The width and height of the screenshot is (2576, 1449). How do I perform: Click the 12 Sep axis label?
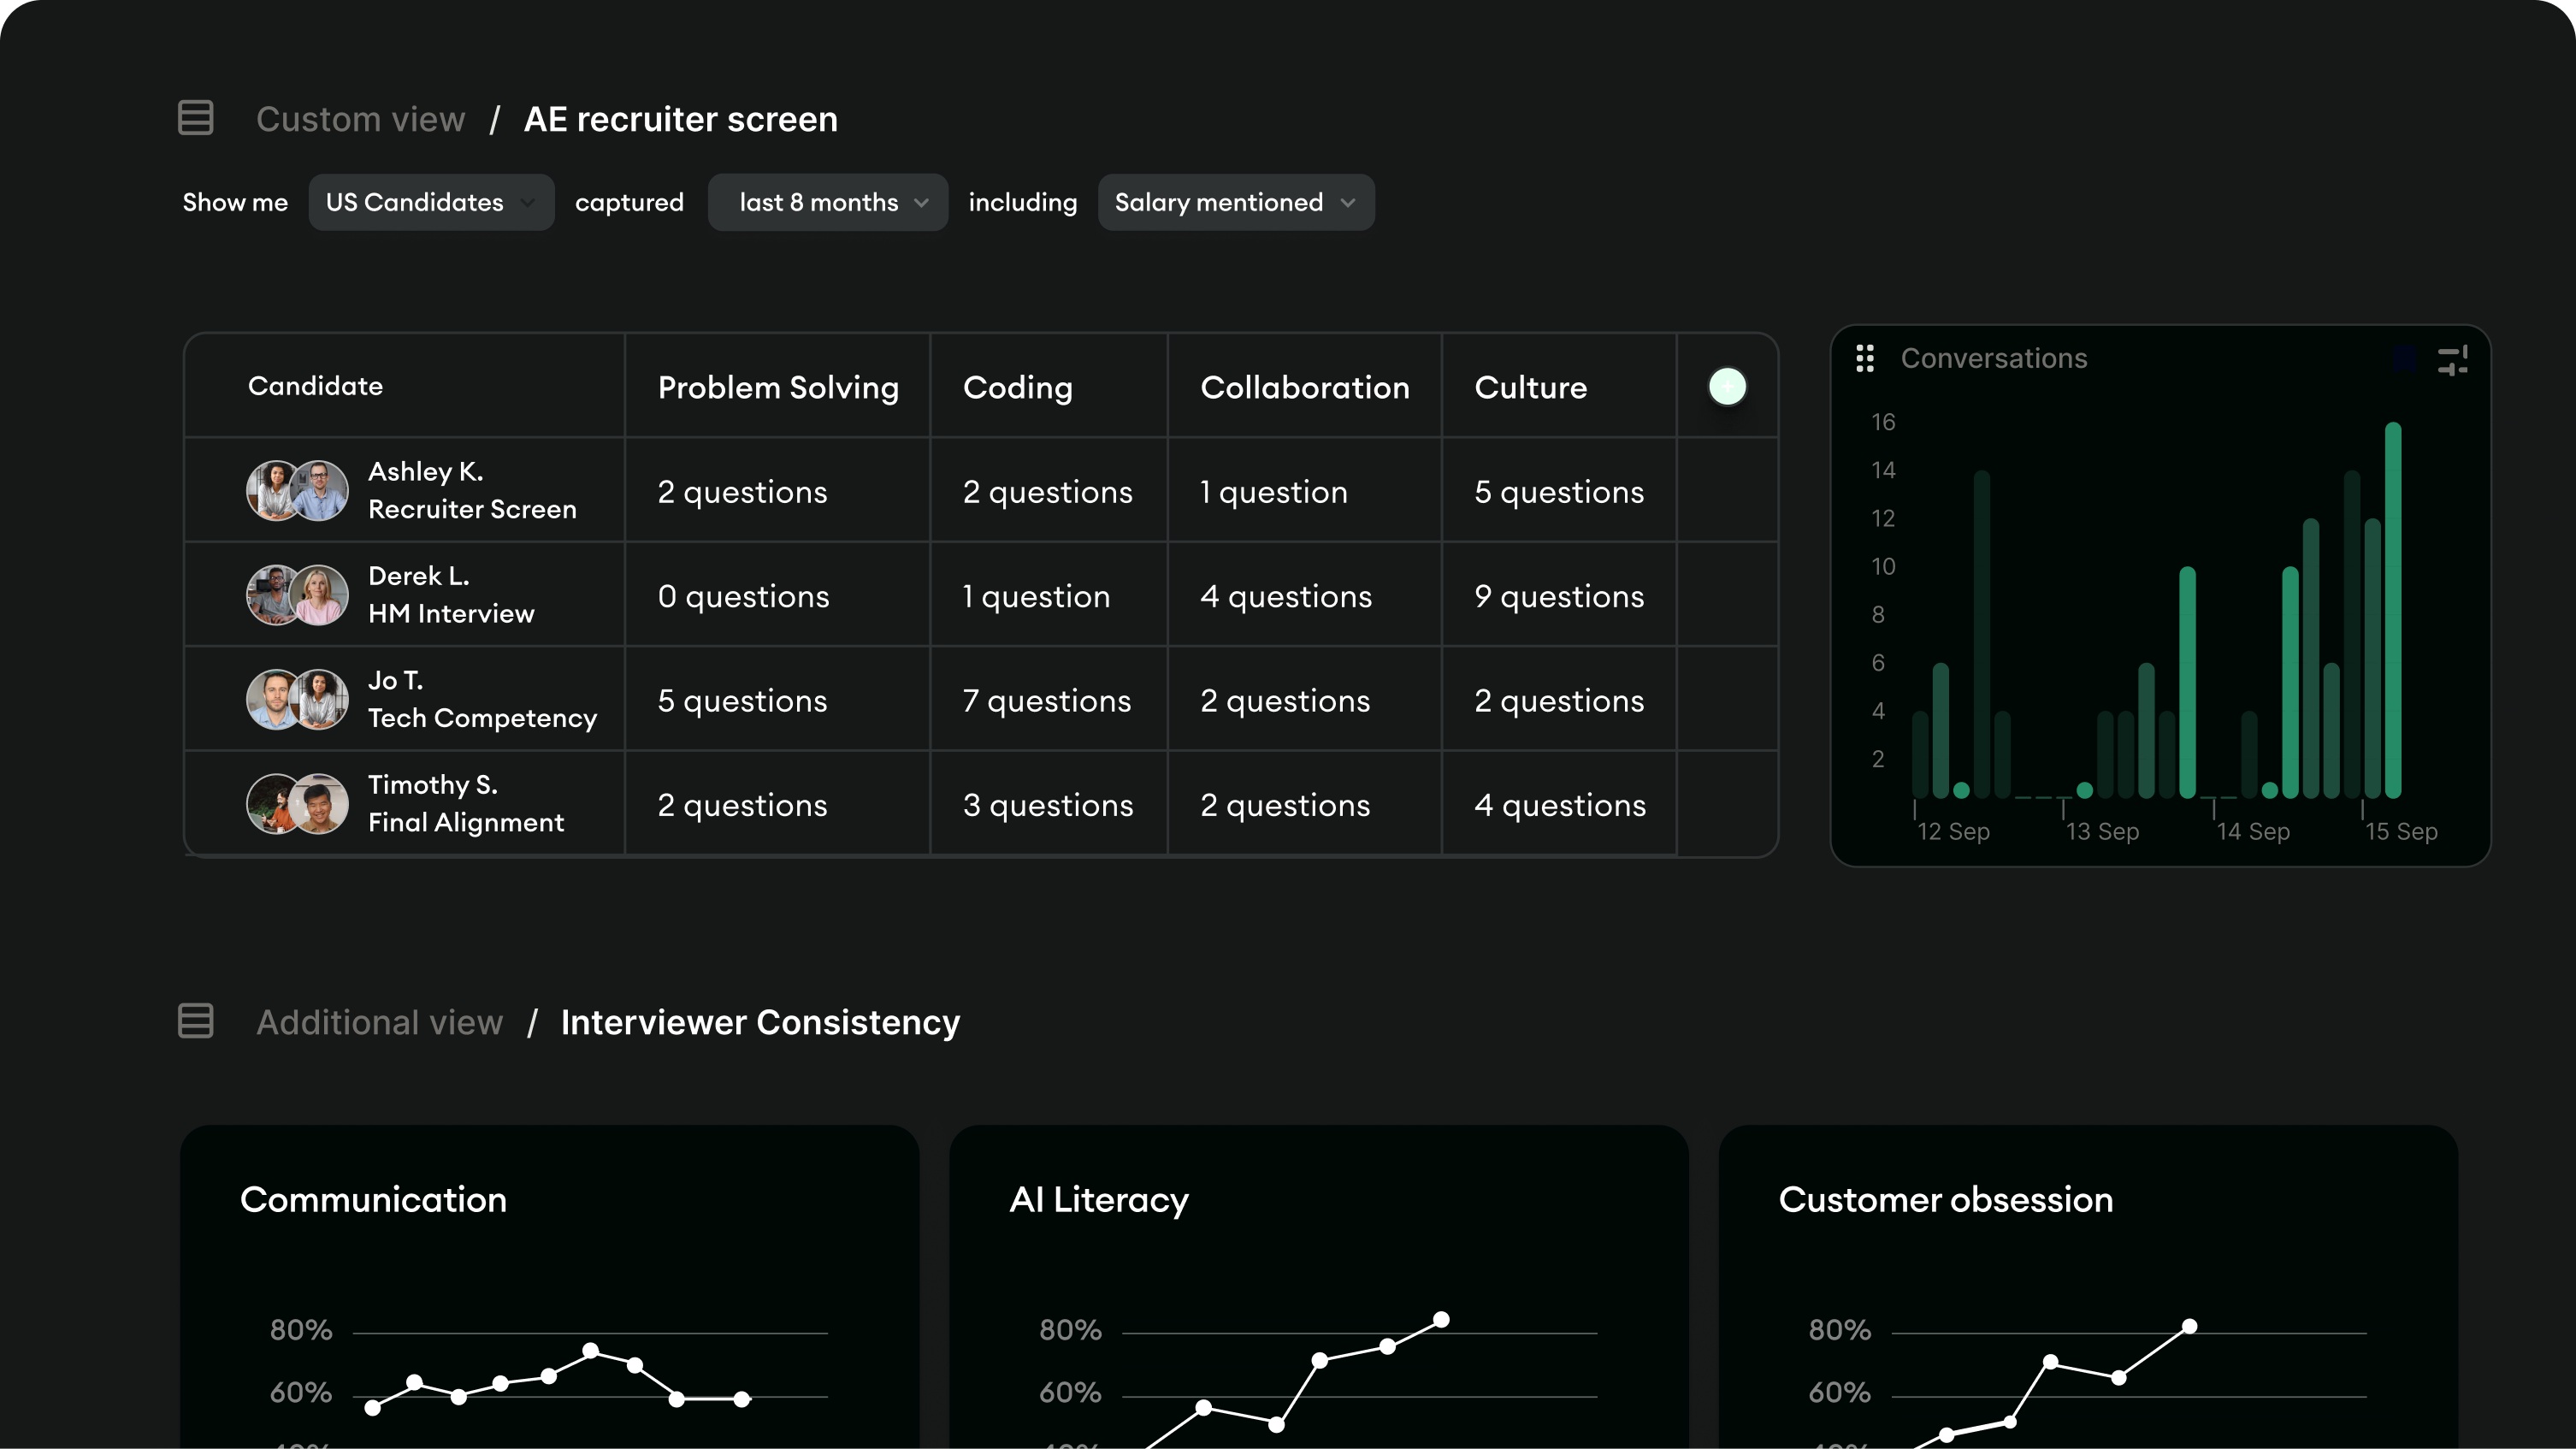[x=1953, y=831]
